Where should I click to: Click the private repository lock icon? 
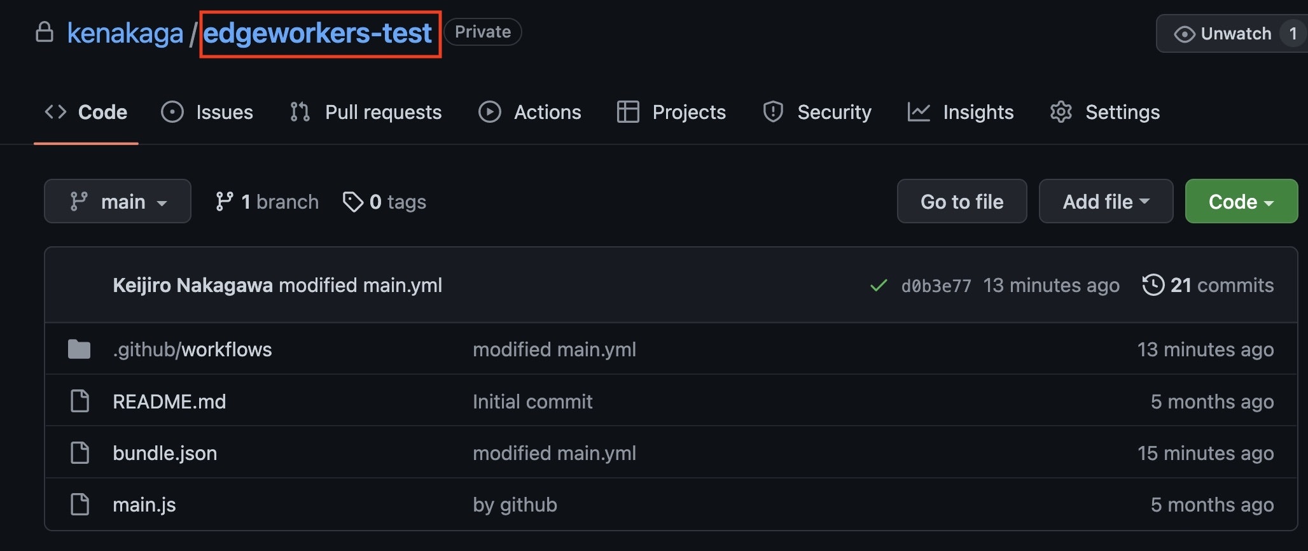pyautogui.click(x=45, y=32)
